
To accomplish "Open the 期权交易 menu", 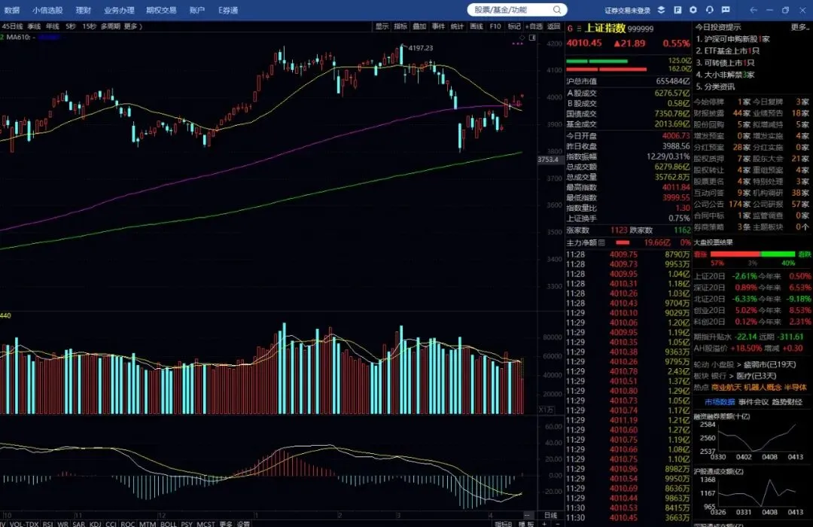I will tap(161, 10).
